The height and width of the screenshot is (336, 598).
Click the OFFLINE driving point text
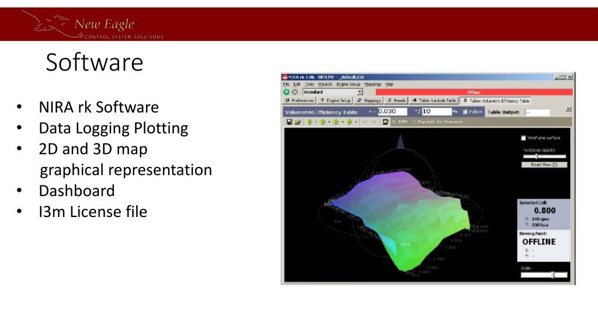pos(539,242)
